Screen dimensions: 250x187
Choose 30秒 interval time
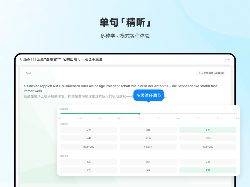[x=208, y=138]
